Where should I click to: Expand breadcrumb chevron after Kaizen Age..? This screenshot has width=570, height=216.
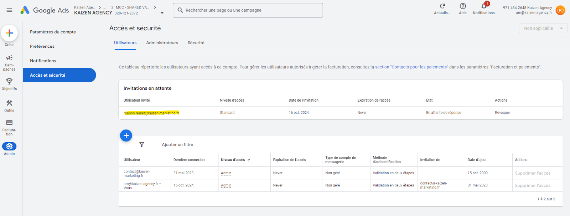[100, 7]
